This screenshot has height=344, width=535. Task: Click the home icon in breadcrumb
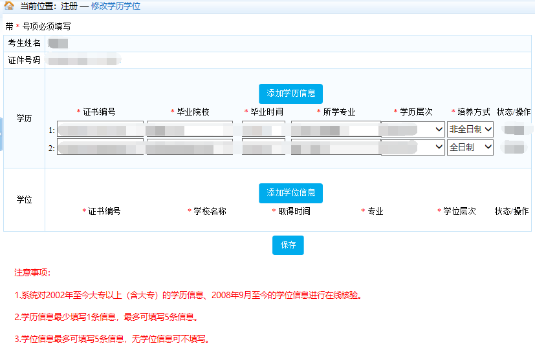point(9,6)
